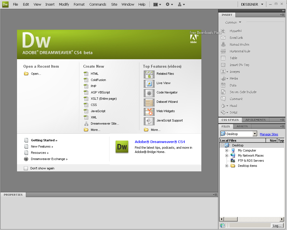The height and width of the screenshot is (230, 287).
Task: Open the Commands menu
Action: (x=98, y=4)
